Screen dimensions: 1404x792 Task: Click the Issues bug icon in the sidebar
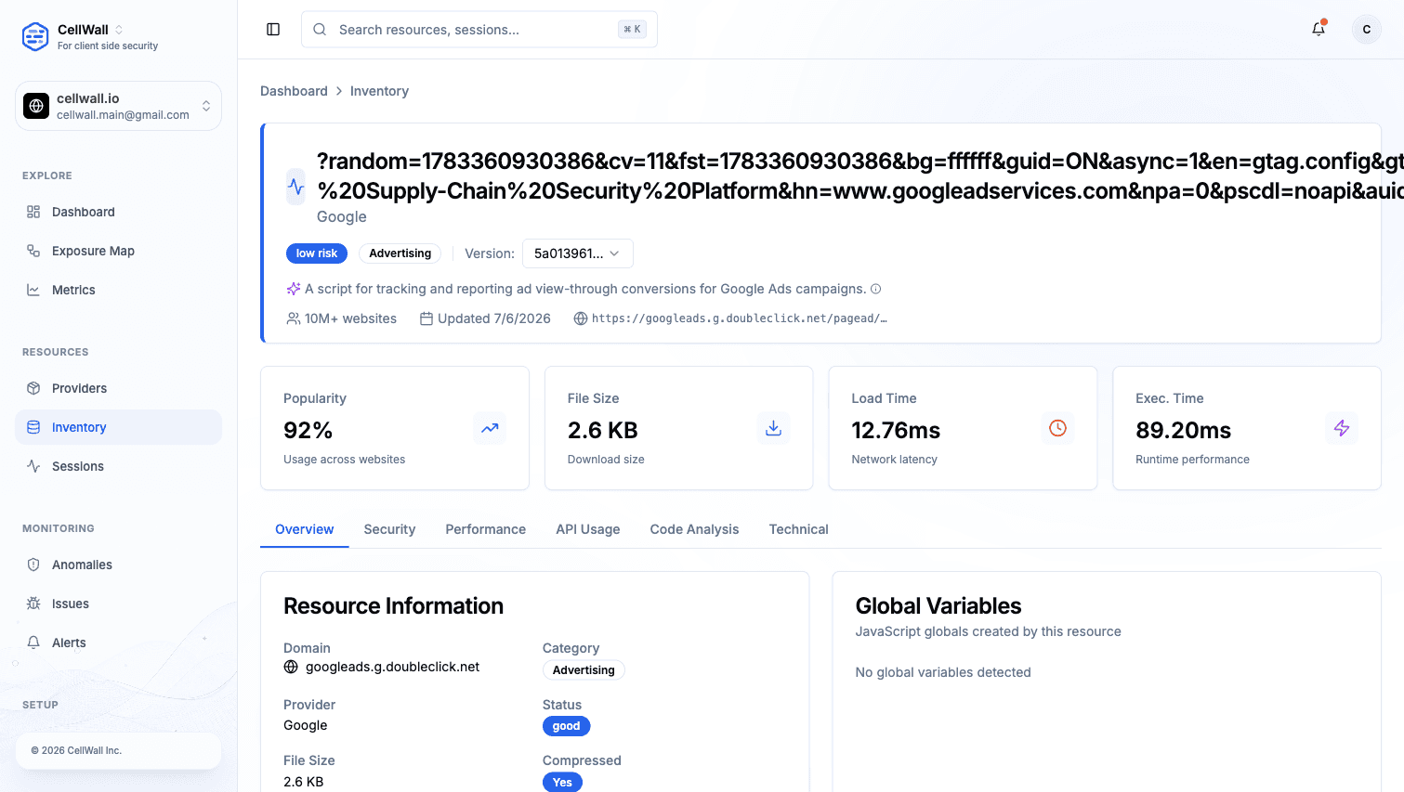tap(33, 604)
